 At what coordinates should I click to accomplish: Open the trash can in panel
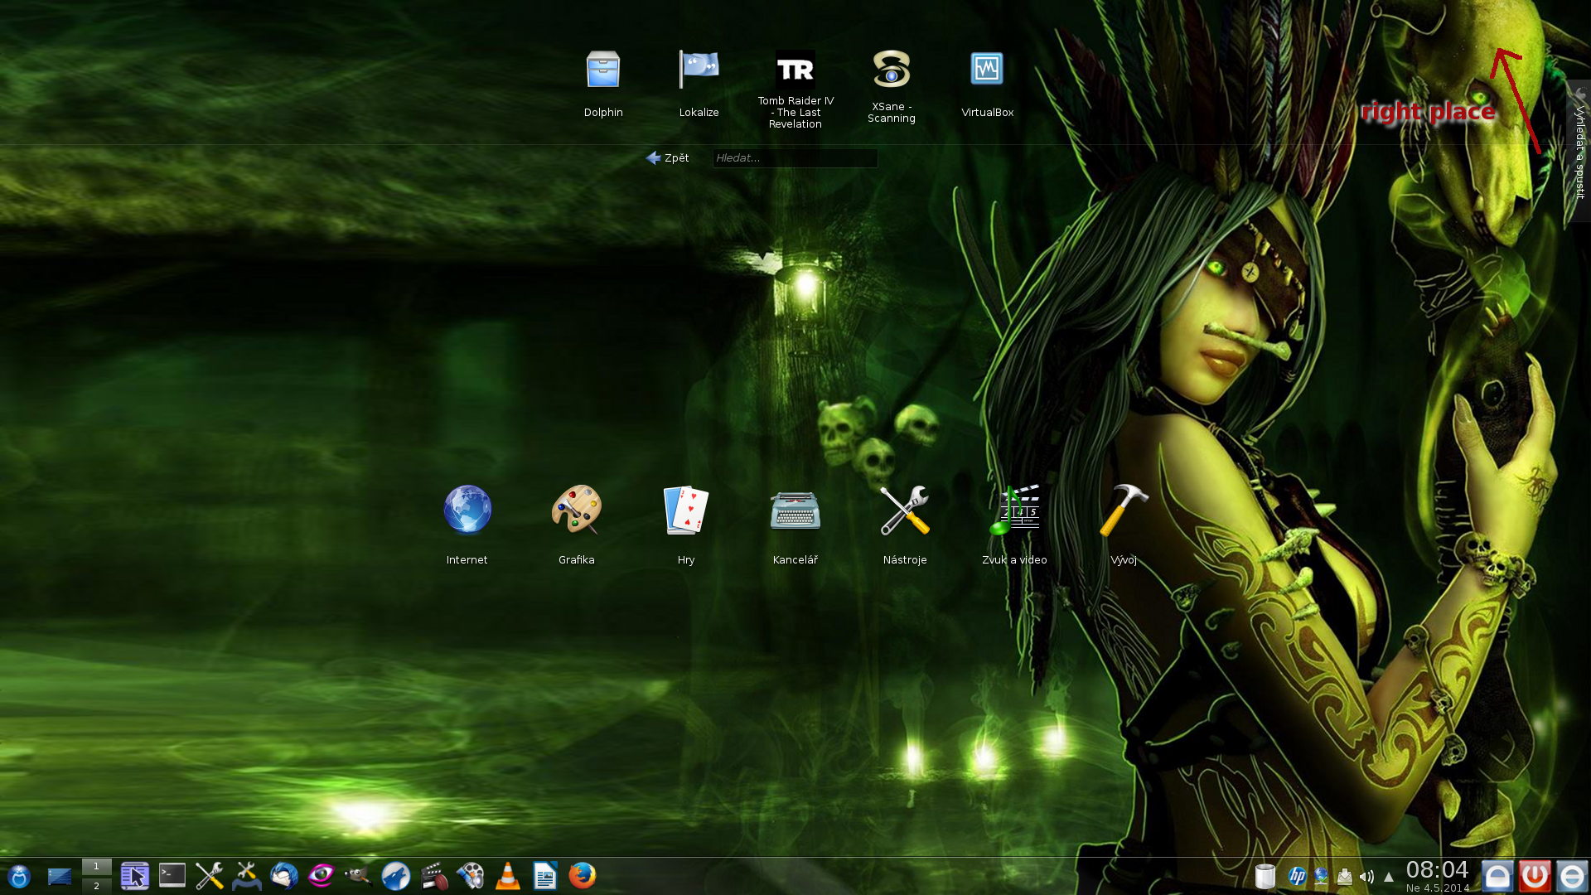(x=1265, y=876)
